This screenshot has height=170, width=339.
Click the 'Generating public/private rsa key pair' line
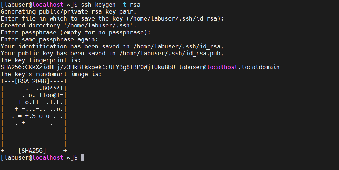(69, 11)
